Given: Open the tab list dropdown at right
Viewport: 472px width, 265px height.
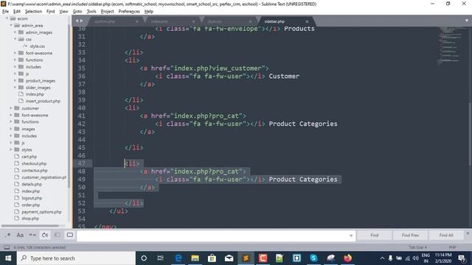Looking at the screenshot, I should [467, 21].
